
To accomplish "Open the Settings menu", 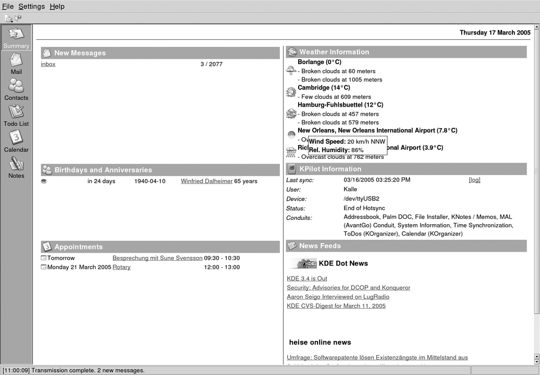I will 31,6.
